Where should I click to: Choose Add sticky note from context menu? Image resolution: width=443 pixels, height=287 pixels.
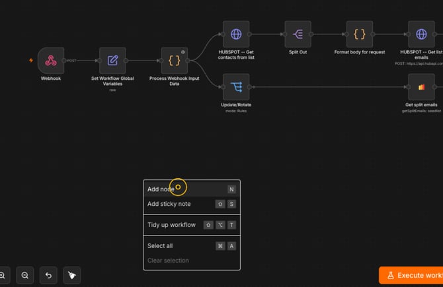(x=192, y=204)
